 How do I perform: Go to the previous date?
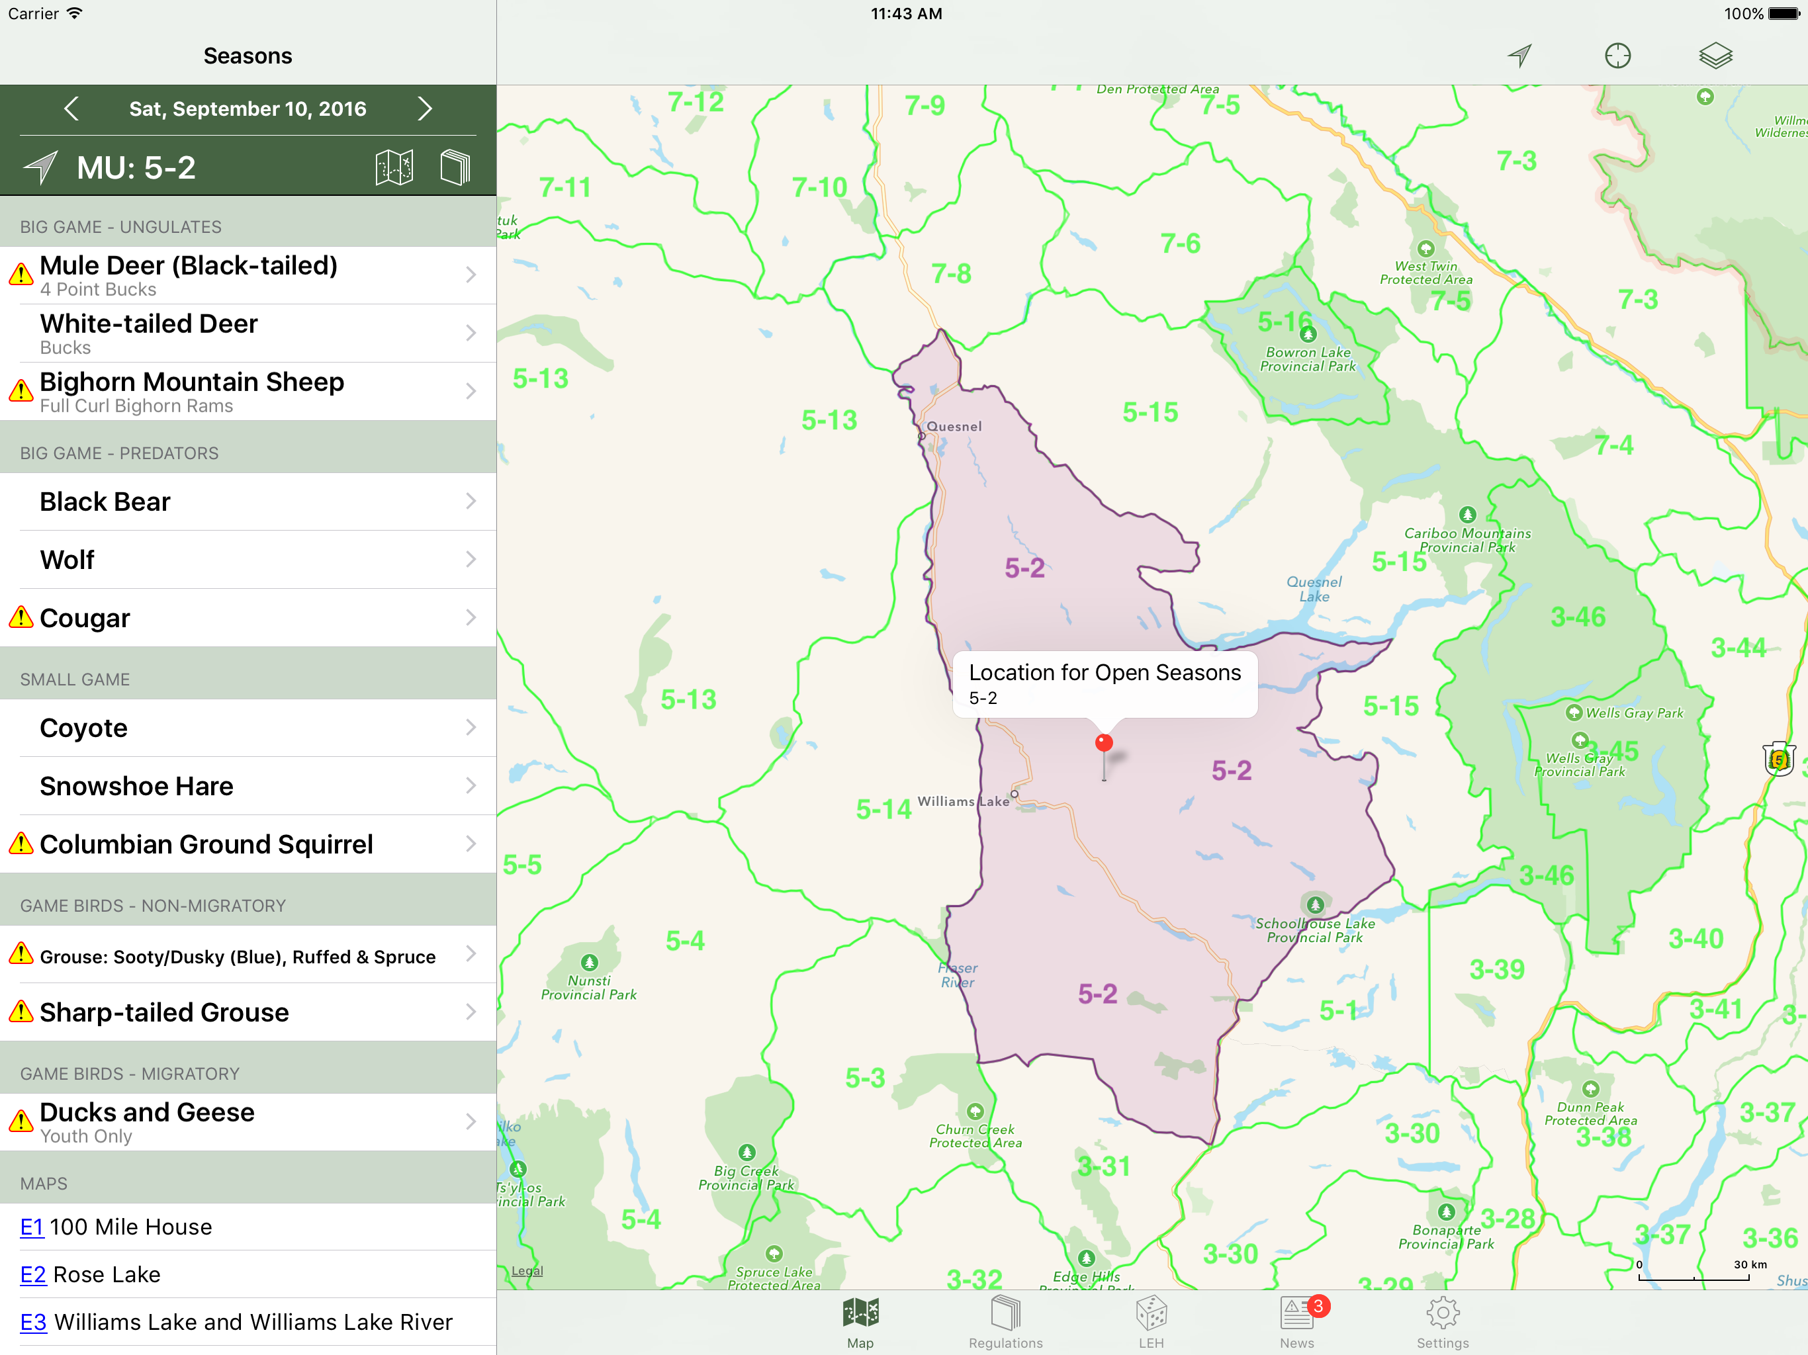click(71, 109)
